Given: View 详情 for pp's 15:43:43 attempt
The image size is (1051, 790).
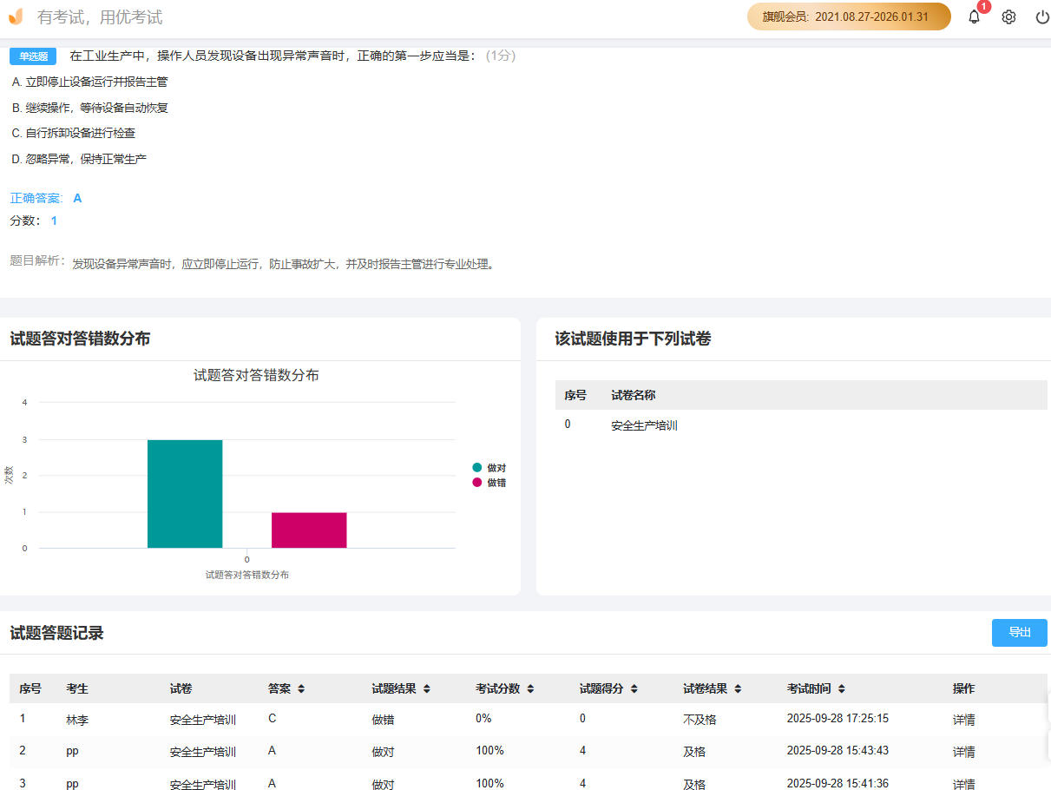Looking at the screenshot, I should coord(964,751).
